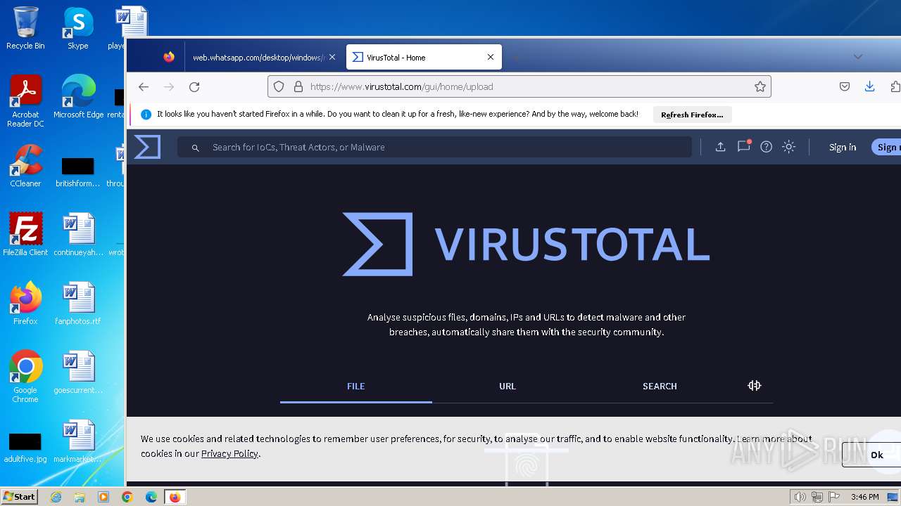Image resolution: width=901 pixels, height=506 pixels.
Task: Click the Firefox button in the taskbar
Action: coord(175,497)
